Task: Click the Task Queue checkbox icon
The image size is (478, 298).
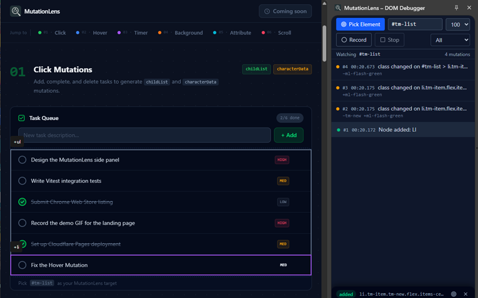Action: [x=22, y=118]
